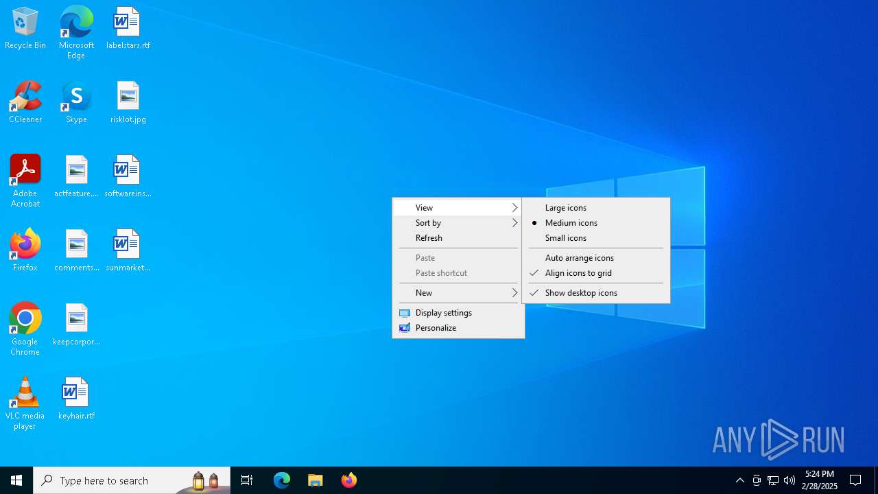
Task: Open the Action Center notifications icon
Action: pyautogui.click(x=855, y=480)
